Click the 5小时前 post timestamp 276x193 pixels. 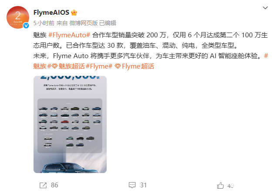click(x=44, y=23)
